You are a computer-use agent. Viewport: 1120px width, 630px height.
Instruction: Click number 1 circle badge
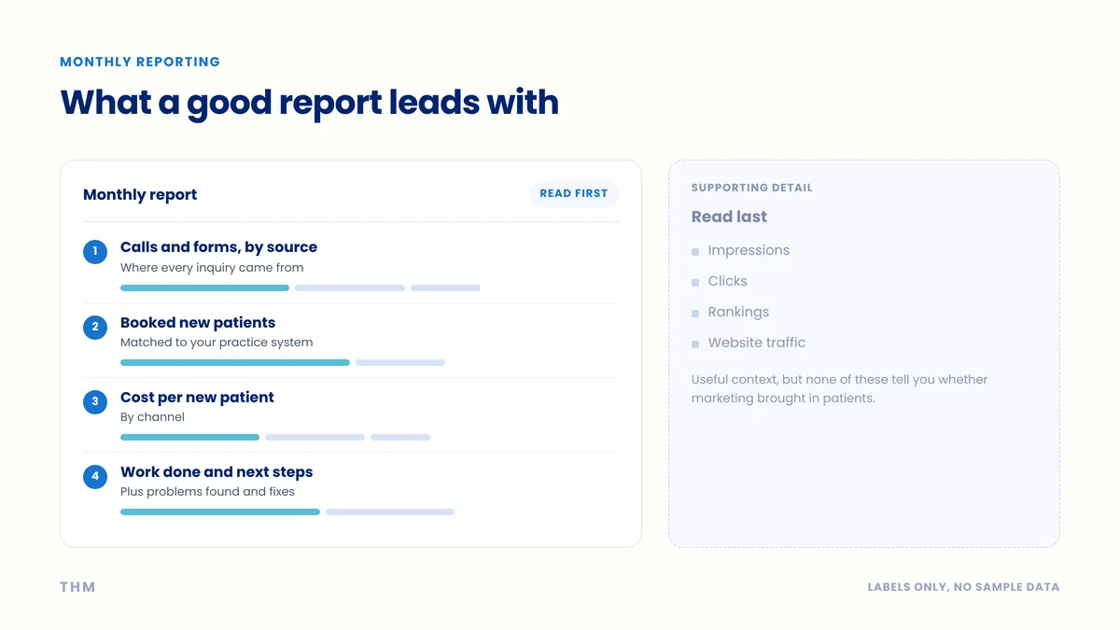95,252
